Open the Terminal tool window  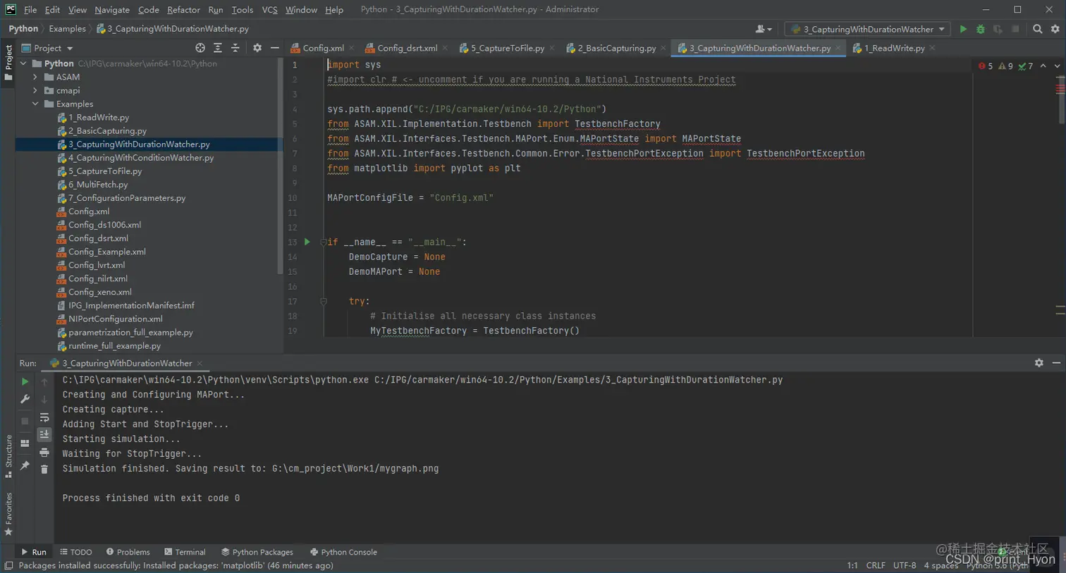coord(185,552)
